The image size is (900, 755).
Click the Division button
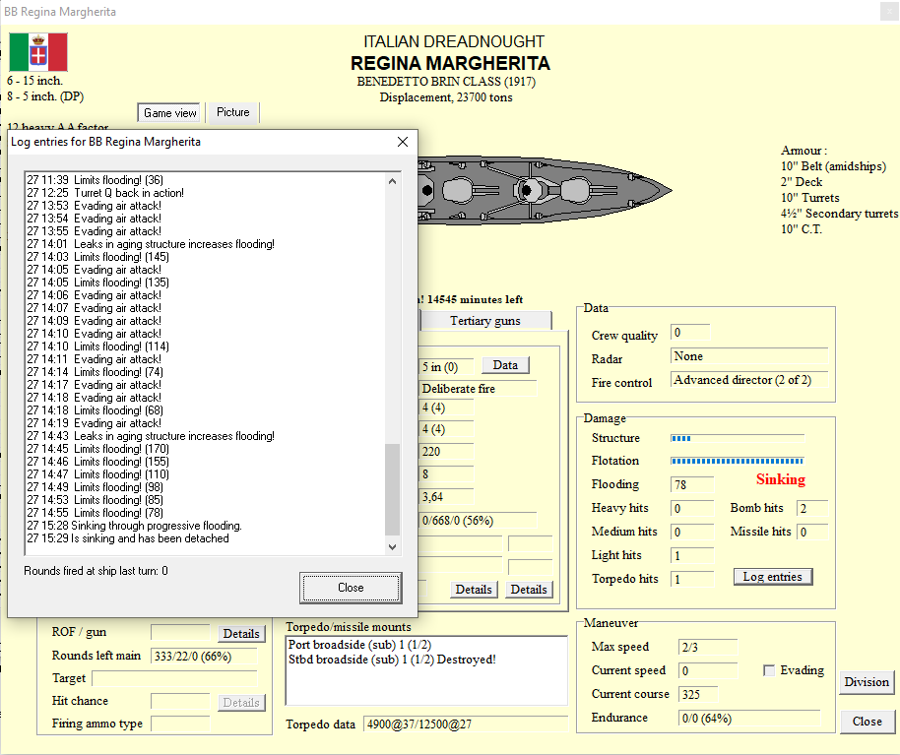867,682
